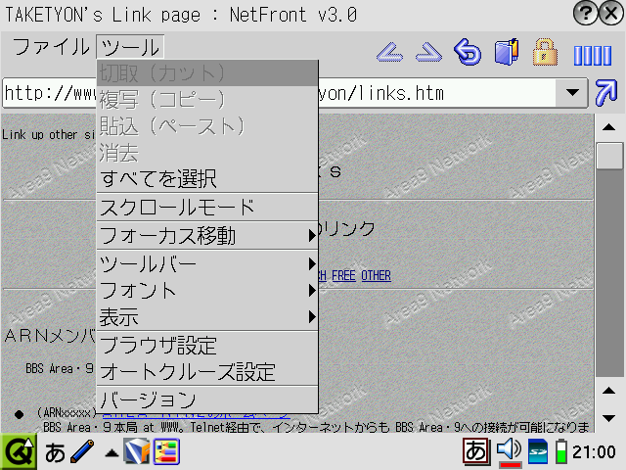The width and height of the screenshot is (626, 470).
Task: Go back with the left arrow icon
Action: click(x=389, y=52)
